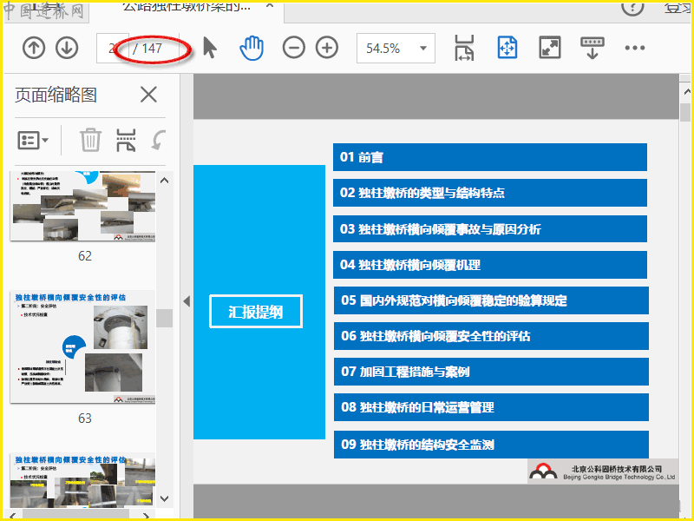
Task: Click the print pages icon in thumbnails panel
Action: pyautogui.click(x=126, y=141)
